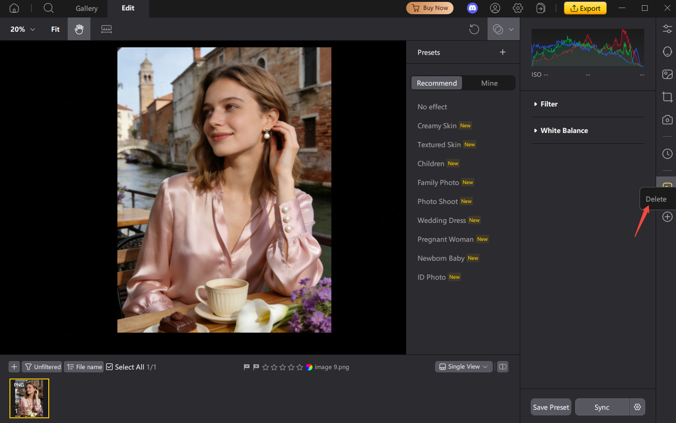Open the camera snapshot icon in the sidebar
The width and height of the screenshot is (676, 423).
[667, 120]
